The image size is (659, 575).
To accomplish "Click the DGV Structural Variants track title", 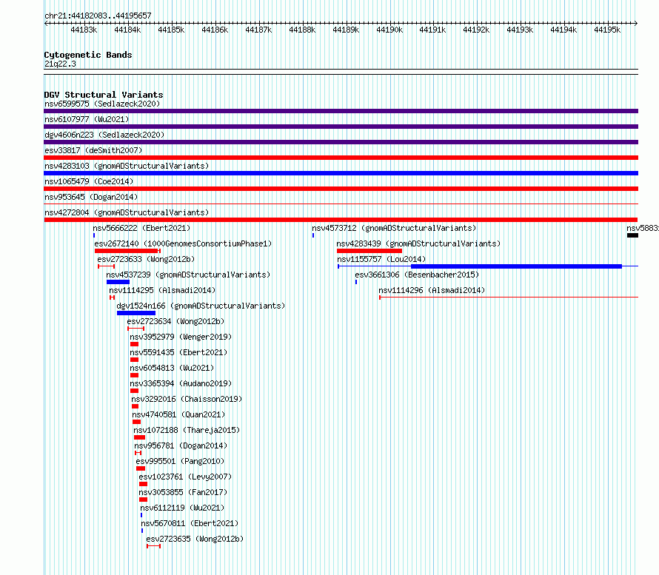I will tap(104, 95).
